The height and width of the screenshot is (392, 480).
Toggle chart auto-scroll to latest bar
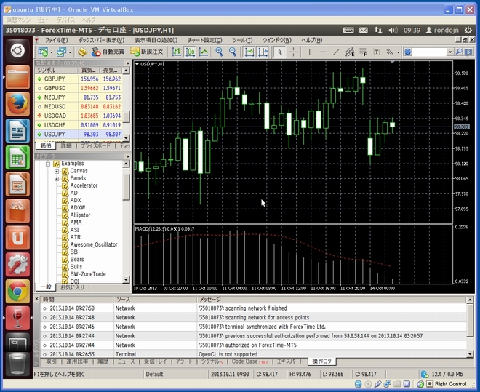click(249, 52)
